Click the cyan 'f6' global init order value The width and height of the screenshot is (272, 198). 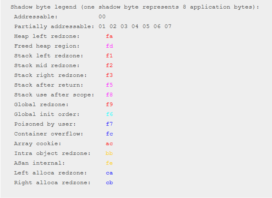click(109, 114)
